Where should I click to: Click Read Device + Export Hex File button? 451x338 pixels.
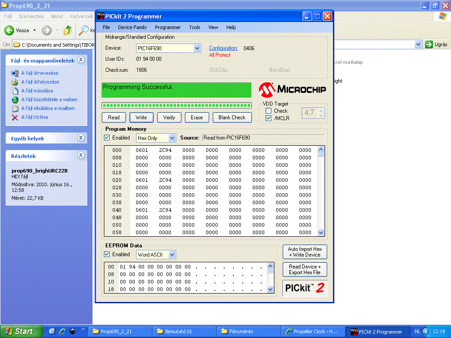pyautogui.click(x=305, y=270)
